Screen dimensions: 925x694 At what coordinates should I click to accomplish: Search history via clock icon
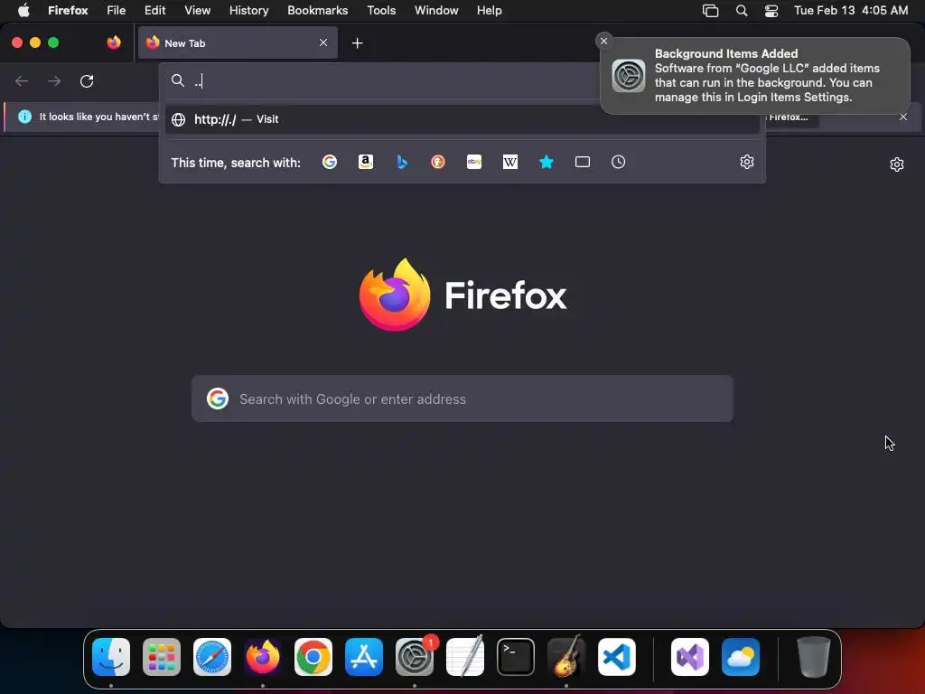pos(618,162)
